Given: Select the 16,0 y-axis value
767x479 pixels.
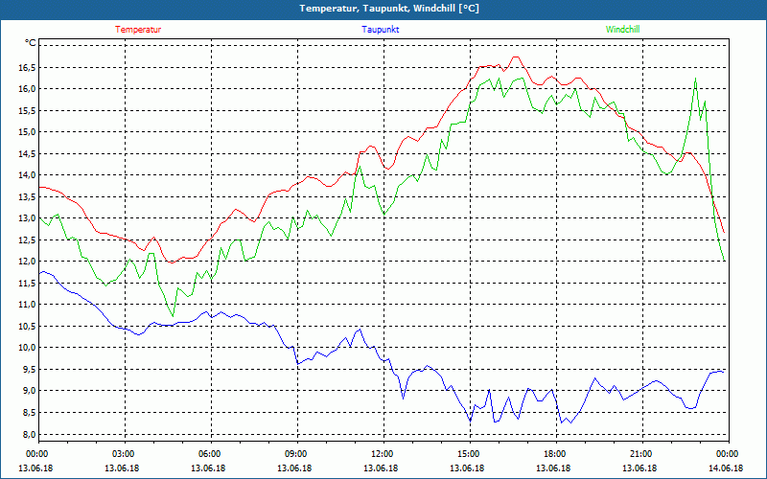Looking at the screenshot, I should pos(27,89).
